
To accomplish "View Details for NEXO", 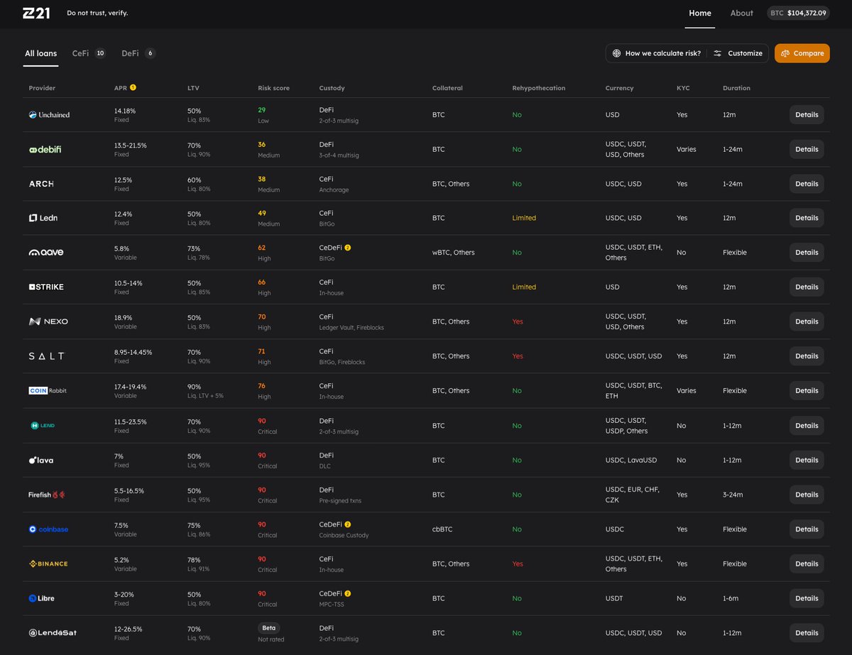I will (807, 321).
